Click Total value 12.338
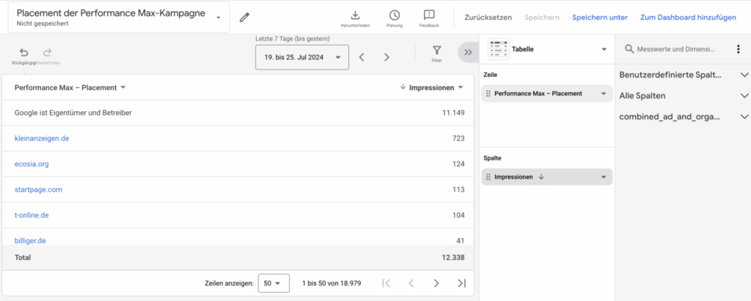This screenshot has width=751, height=301. 453,258
